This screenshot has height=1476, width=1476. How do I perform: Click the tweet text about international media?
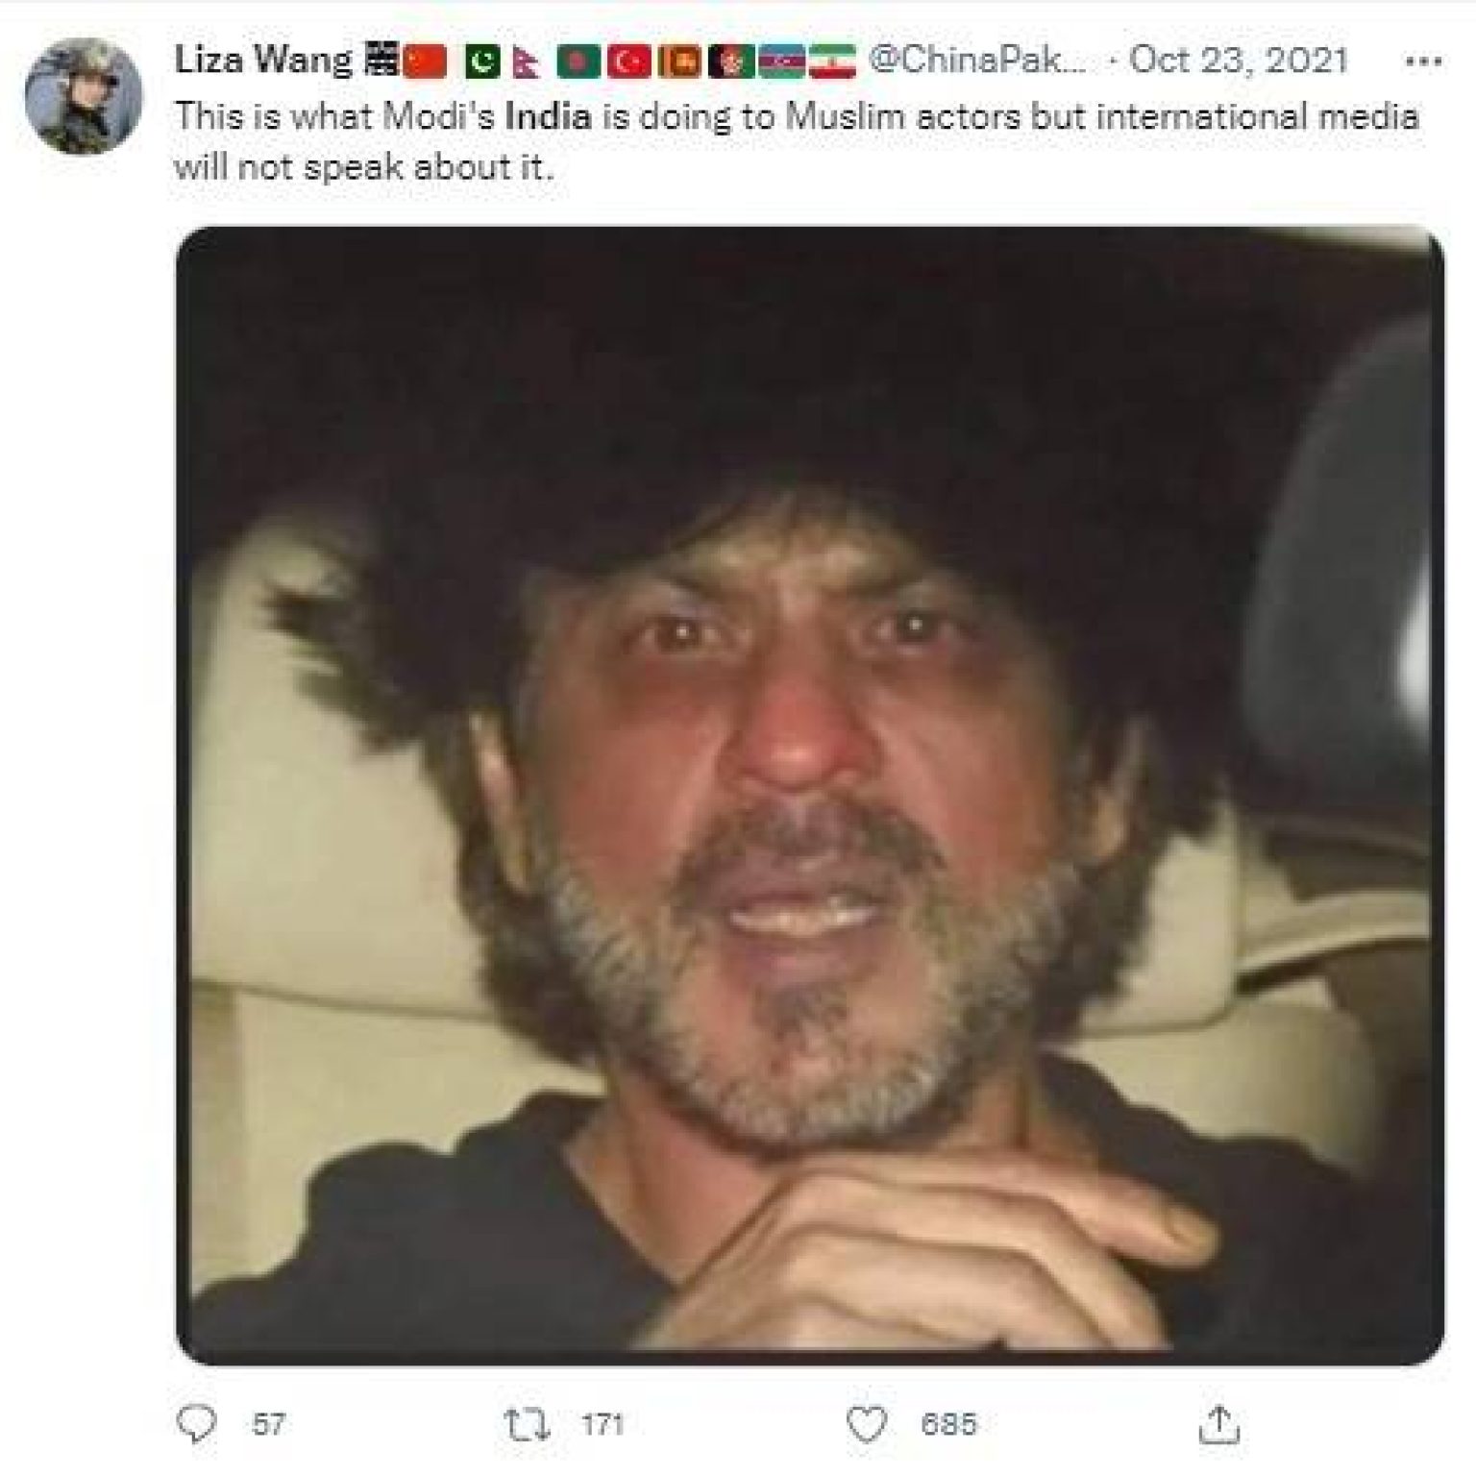(796, 141)
